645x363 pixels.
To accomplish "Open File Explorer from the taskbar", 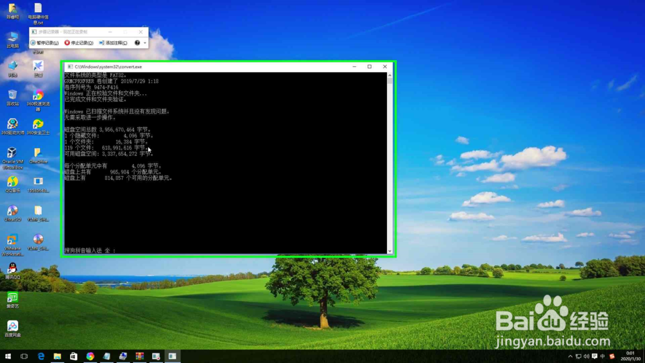I will [x=57, y=356].
